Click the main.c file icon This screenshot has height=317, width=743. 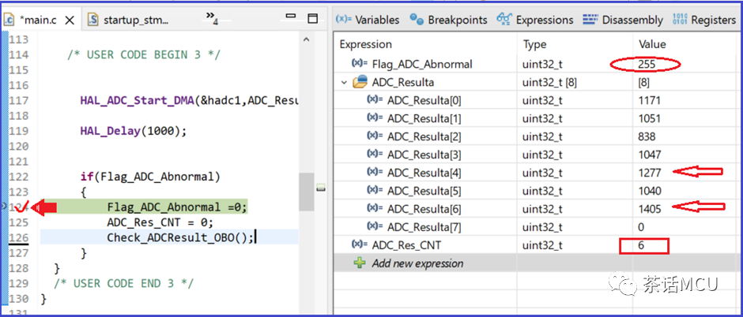9,18
